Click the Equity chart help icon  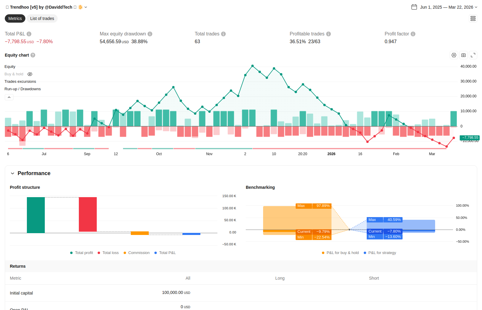click(x=33, y=55)
